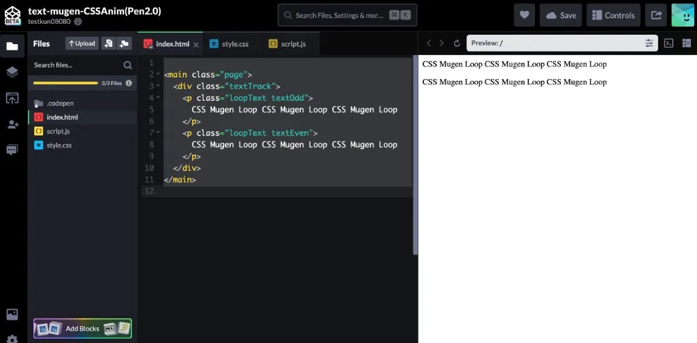Click second preview line CSS Mugen Loop
Image resolution: width=697 pixels, height=343 pixels.
515,82
